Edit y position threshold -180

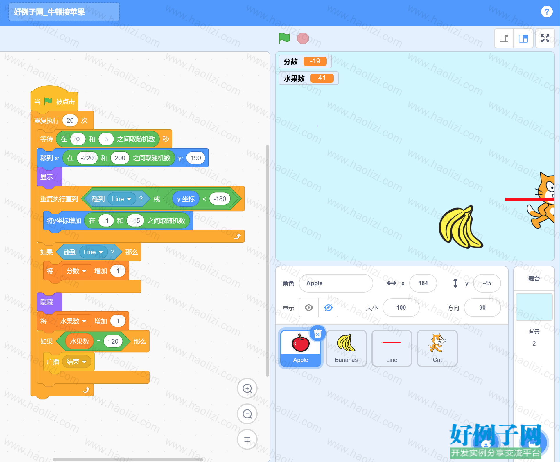(x=220, y=199)
